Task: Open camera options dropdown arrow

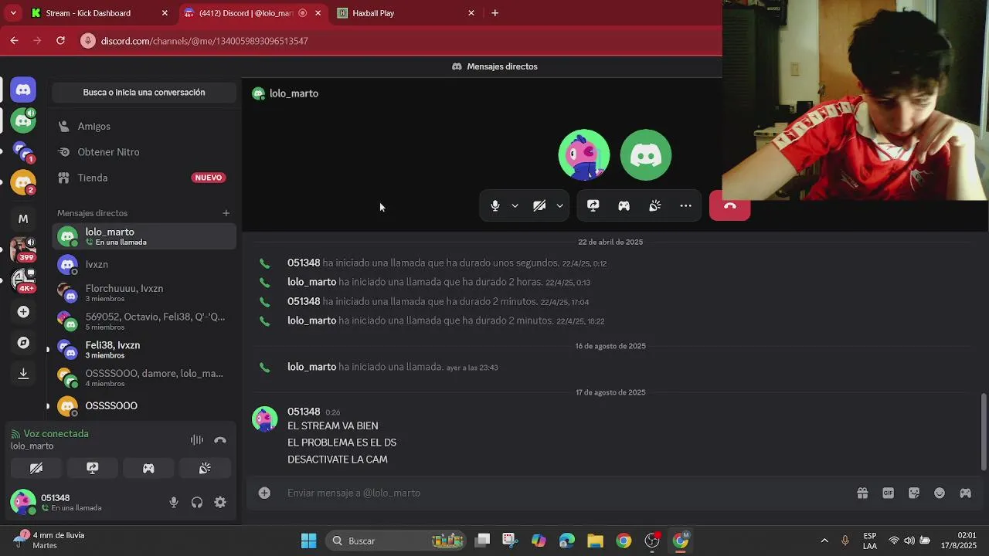Action: pyautogui.click(x=559, y=206)
